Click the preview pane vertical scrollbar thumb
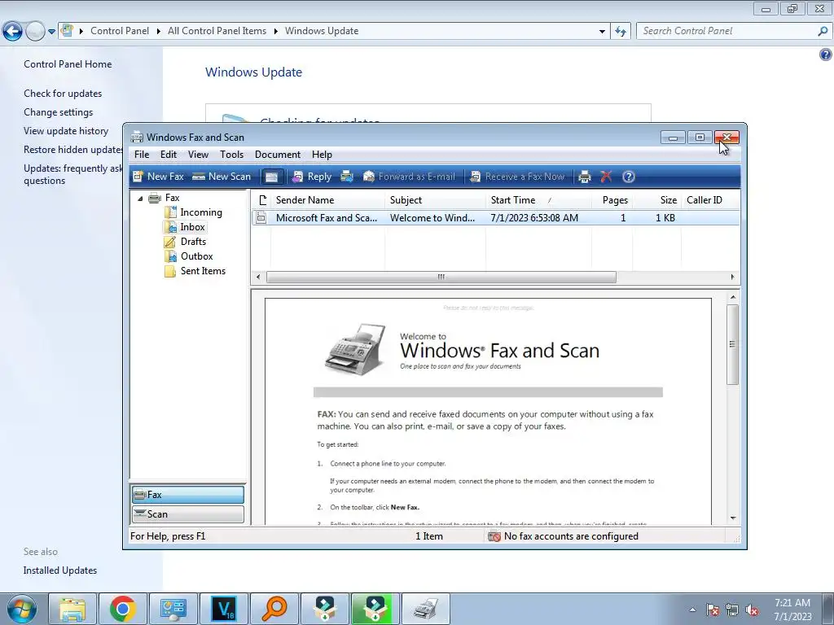This screenshot has height=625, width=834. coord(732,344)
